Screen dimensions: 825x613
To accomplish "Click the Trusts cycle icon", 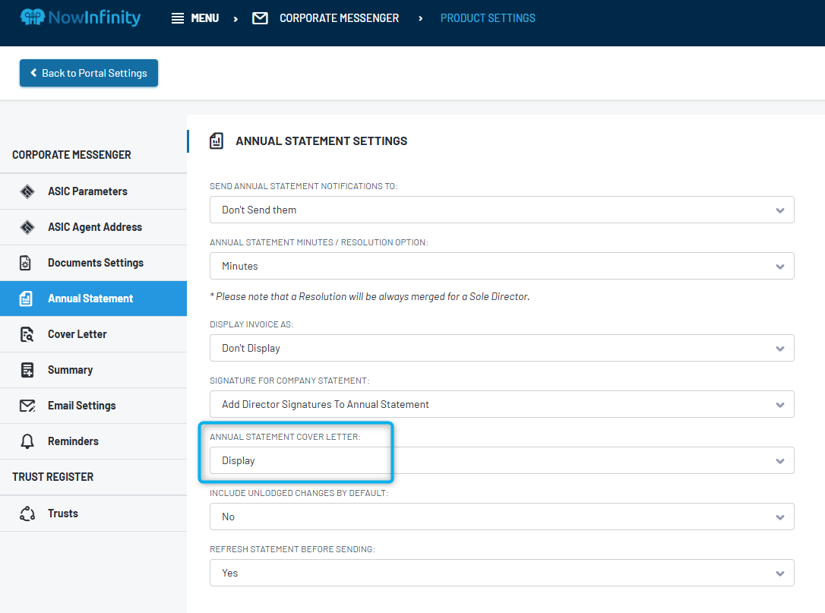I will click(27, 513).
